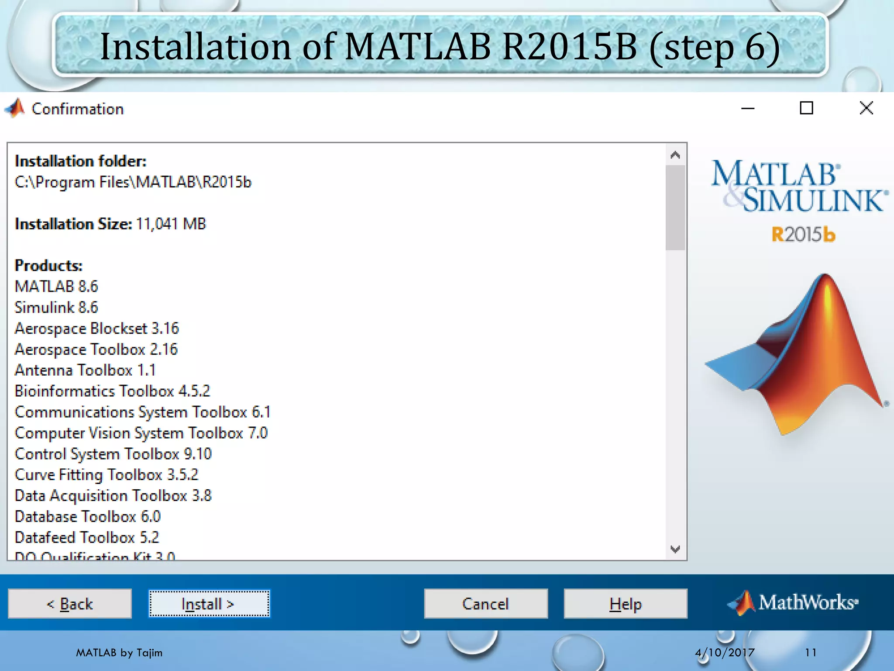Click Database Toolbox 6.0
894x671 pixels.
[x=88, y=517]
